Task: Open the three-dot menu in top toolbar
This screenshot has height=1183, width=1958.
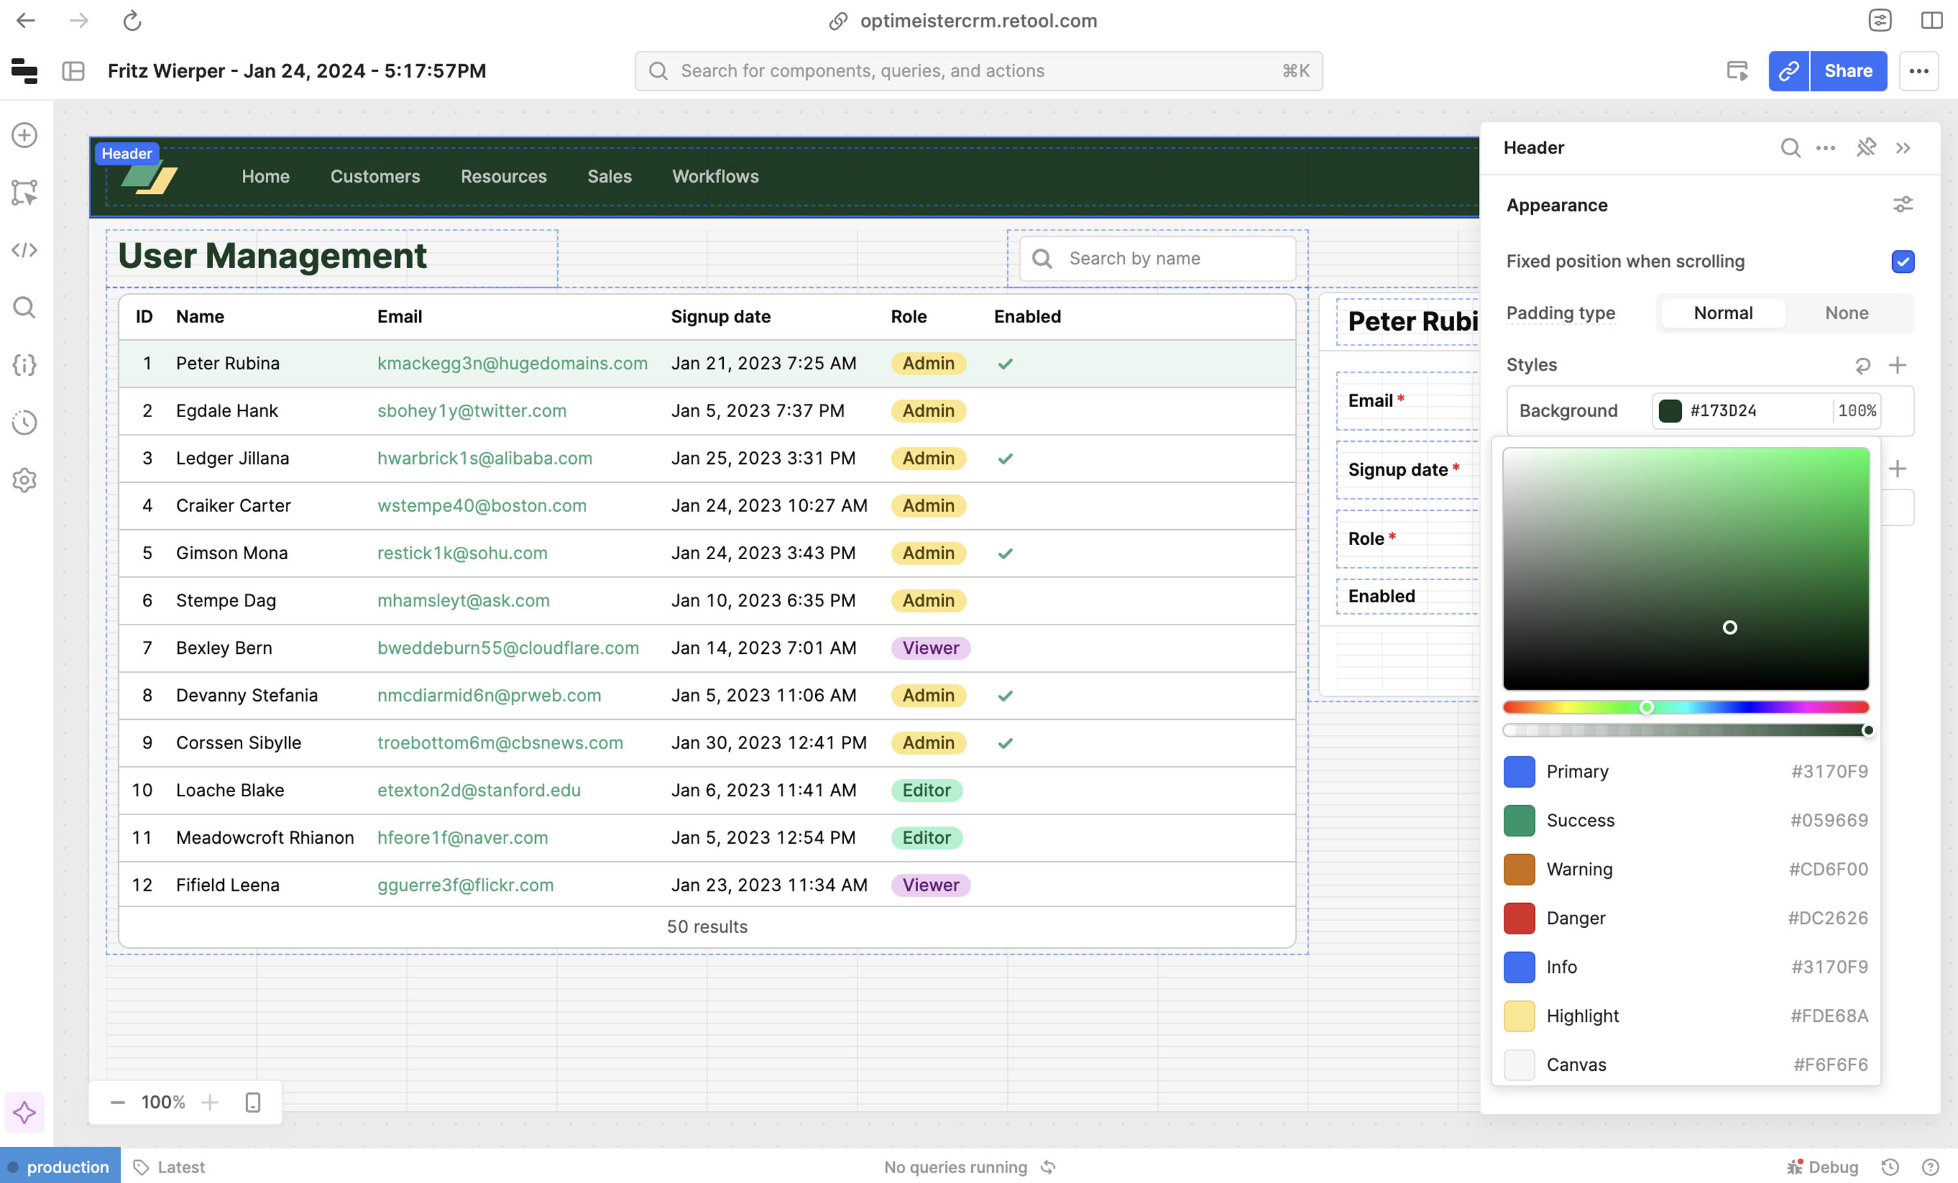Action: (1918, 70)
